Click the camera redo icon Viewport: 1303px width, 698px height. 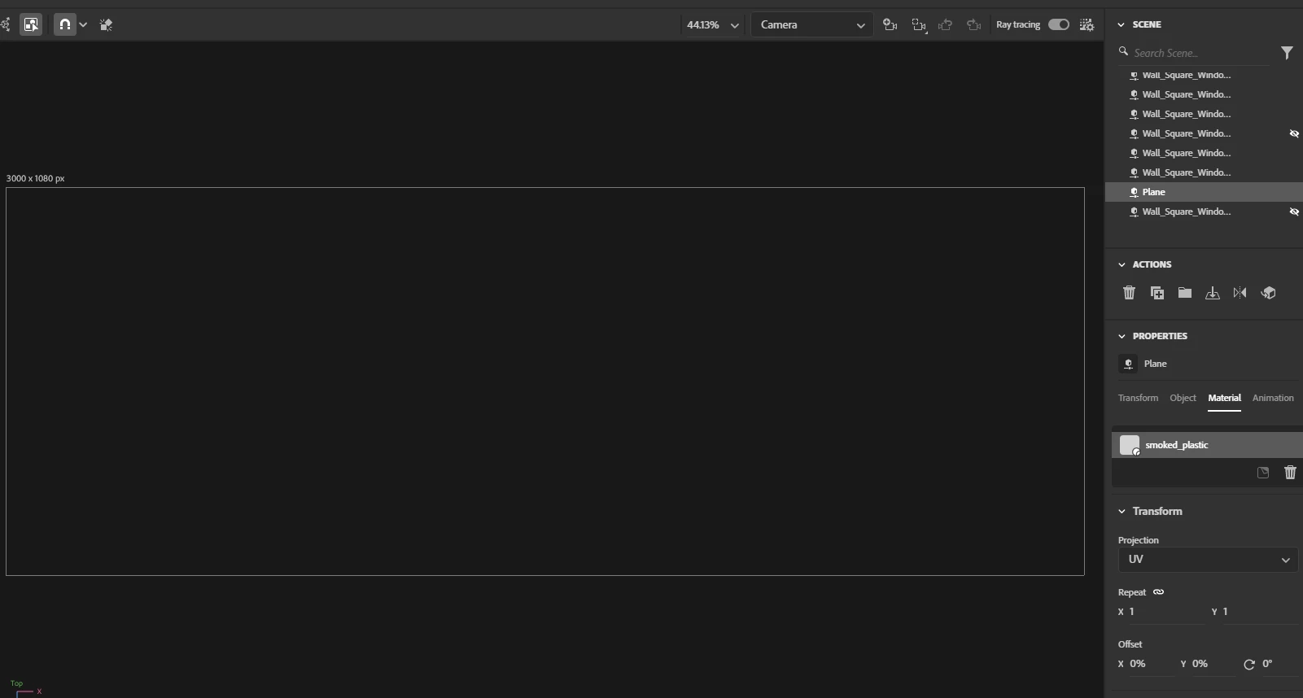tap(973, 25)
